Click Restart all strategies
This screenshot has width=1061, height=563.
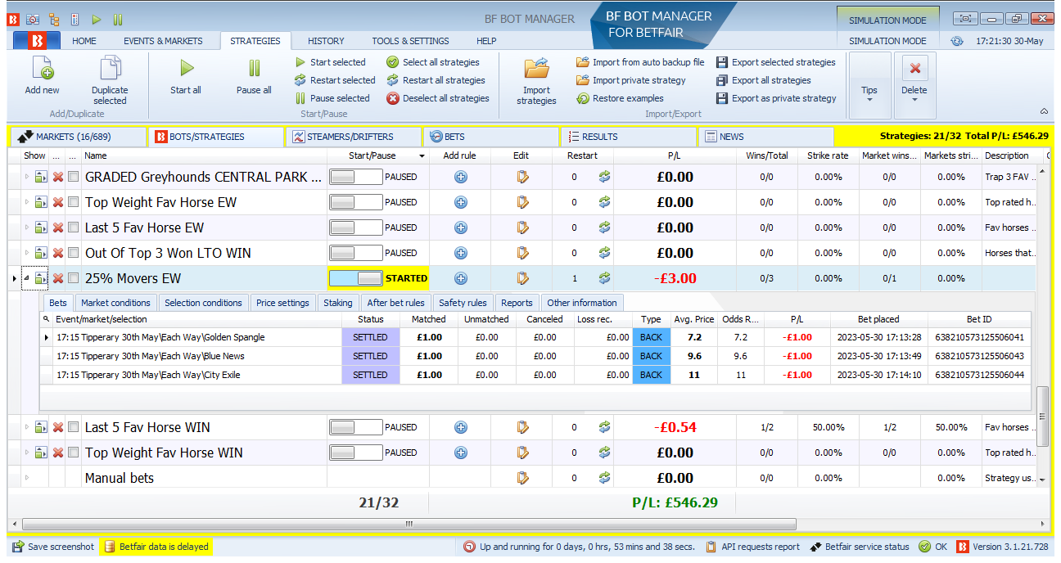pos(436,80)
